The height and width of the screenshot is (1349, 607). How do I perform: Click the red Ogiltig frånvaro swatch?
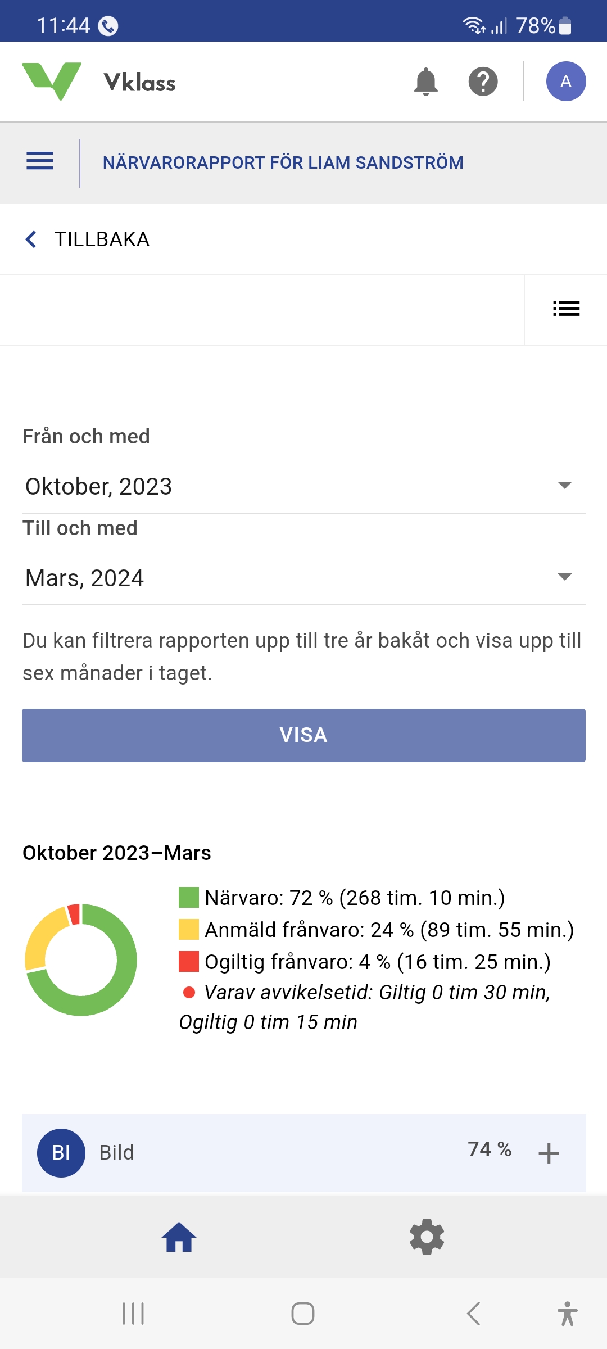click(189, 962)
